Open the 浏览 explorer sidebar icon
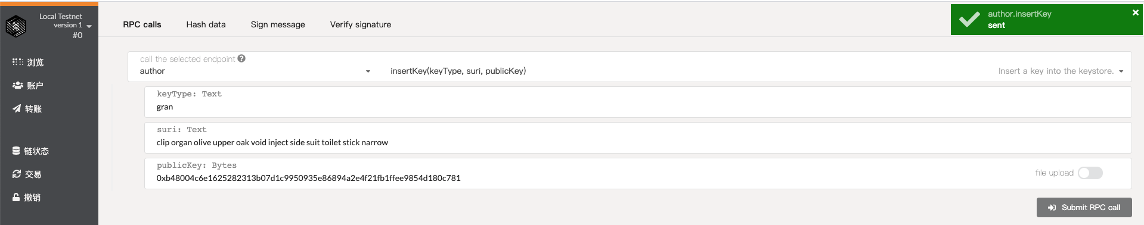This screenshot has height=225, width=1144. pyautogui.click(x=18, y=62)
